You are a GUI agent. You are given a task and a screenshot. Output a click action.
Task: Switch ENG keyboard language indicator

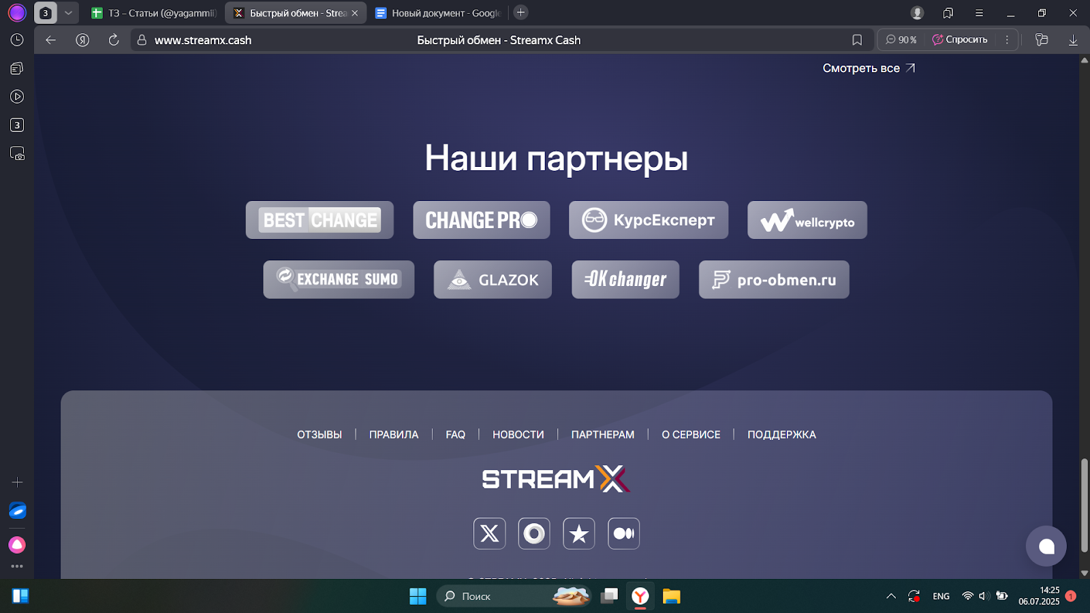click(x=941, y=596)
